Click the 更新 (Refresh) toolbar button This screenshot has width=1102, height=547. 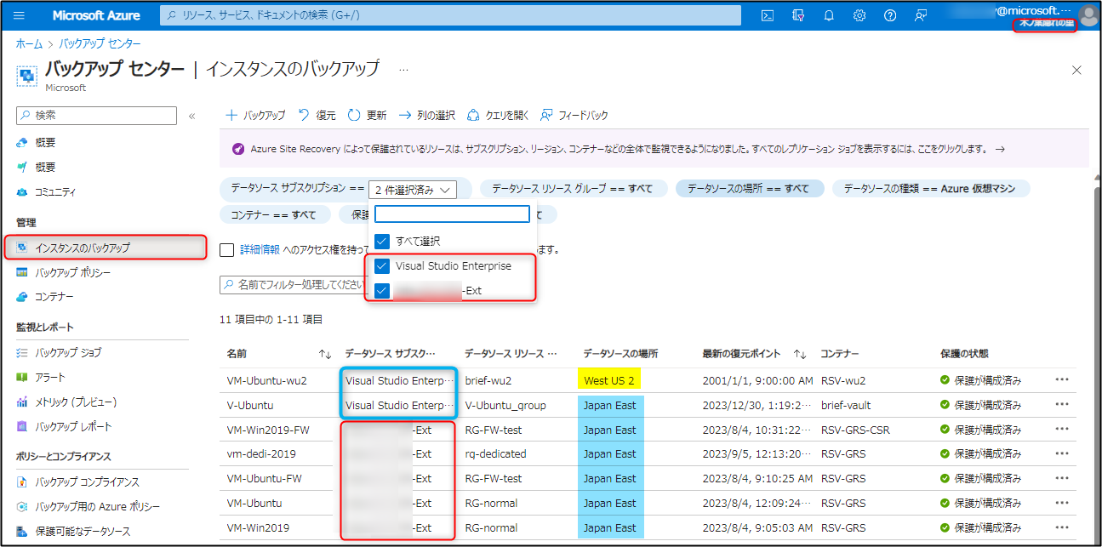coord(368,115)
